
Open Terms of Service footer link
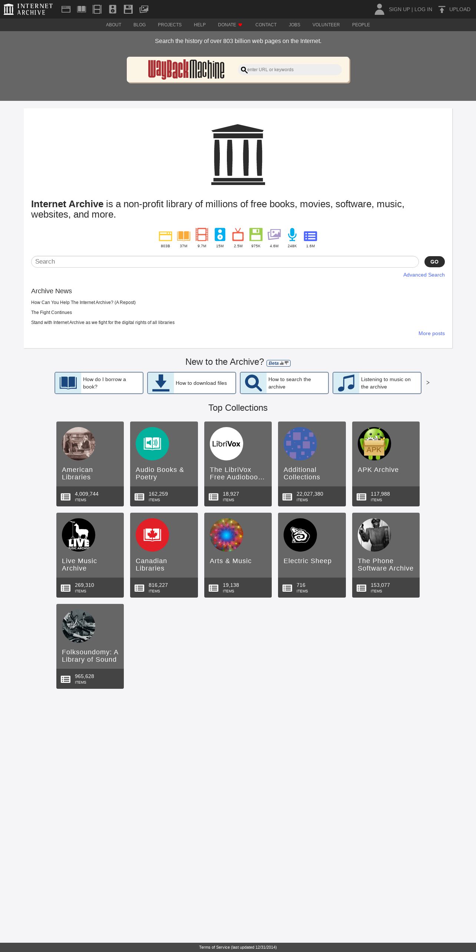[238, 947]
